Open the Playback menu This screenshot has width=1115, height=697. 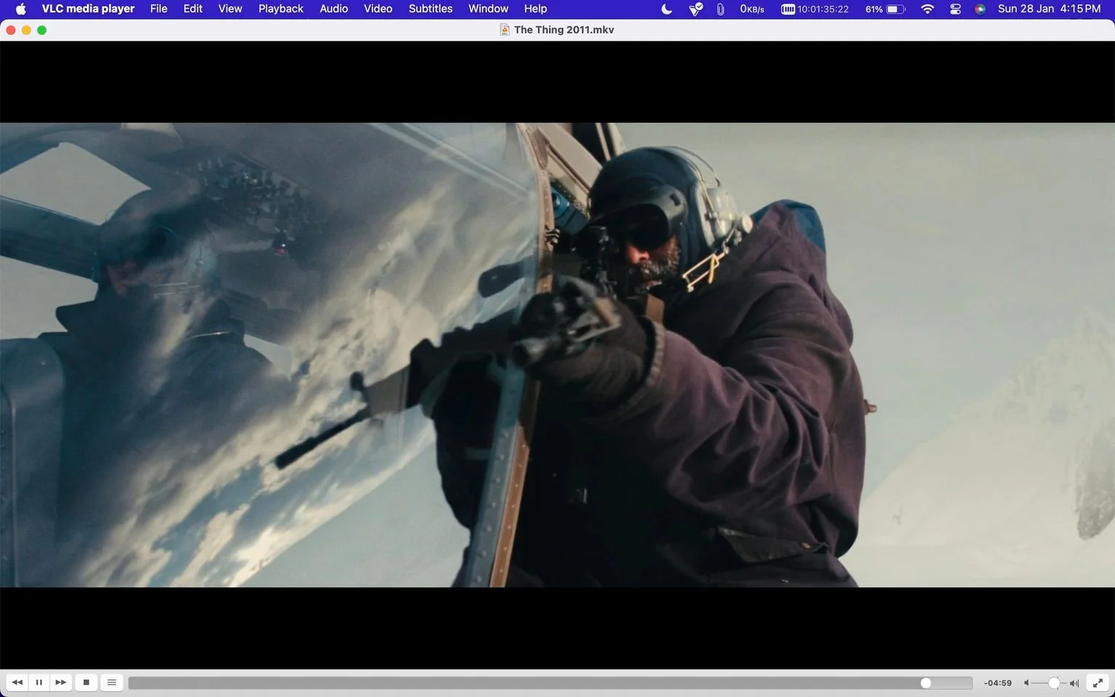coord(281,9)
